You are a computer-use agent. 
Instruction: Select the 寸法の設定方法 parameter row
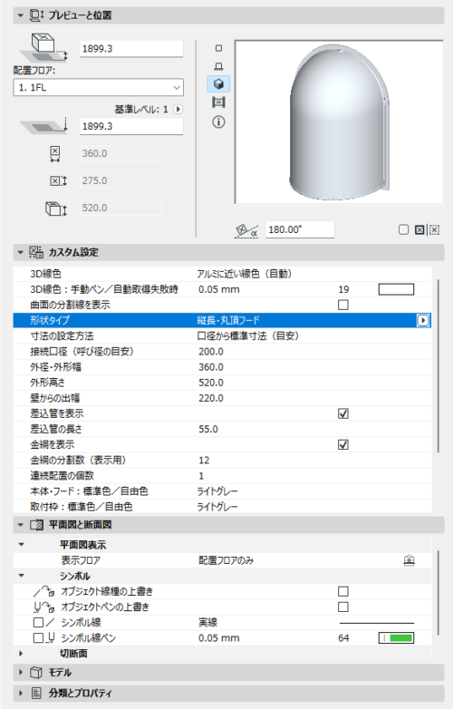pyautogui.click(x=222, y=336)
